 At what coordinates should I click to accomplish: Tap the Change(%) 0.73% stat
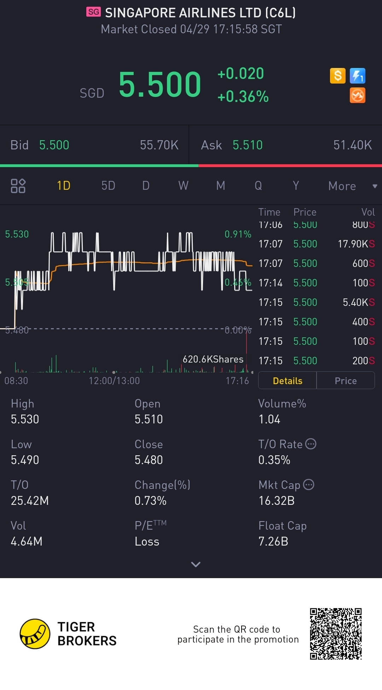coord(162,493)
